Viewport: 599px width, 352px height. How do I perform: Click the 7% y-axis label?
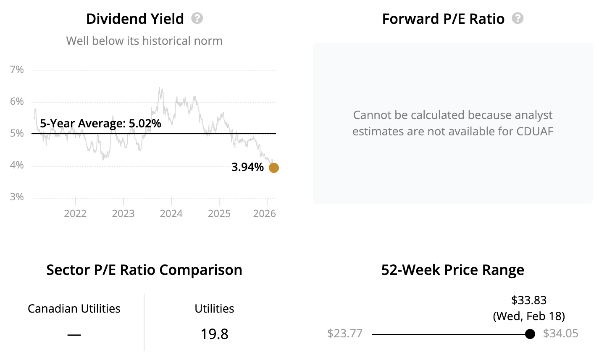point(17,70)
